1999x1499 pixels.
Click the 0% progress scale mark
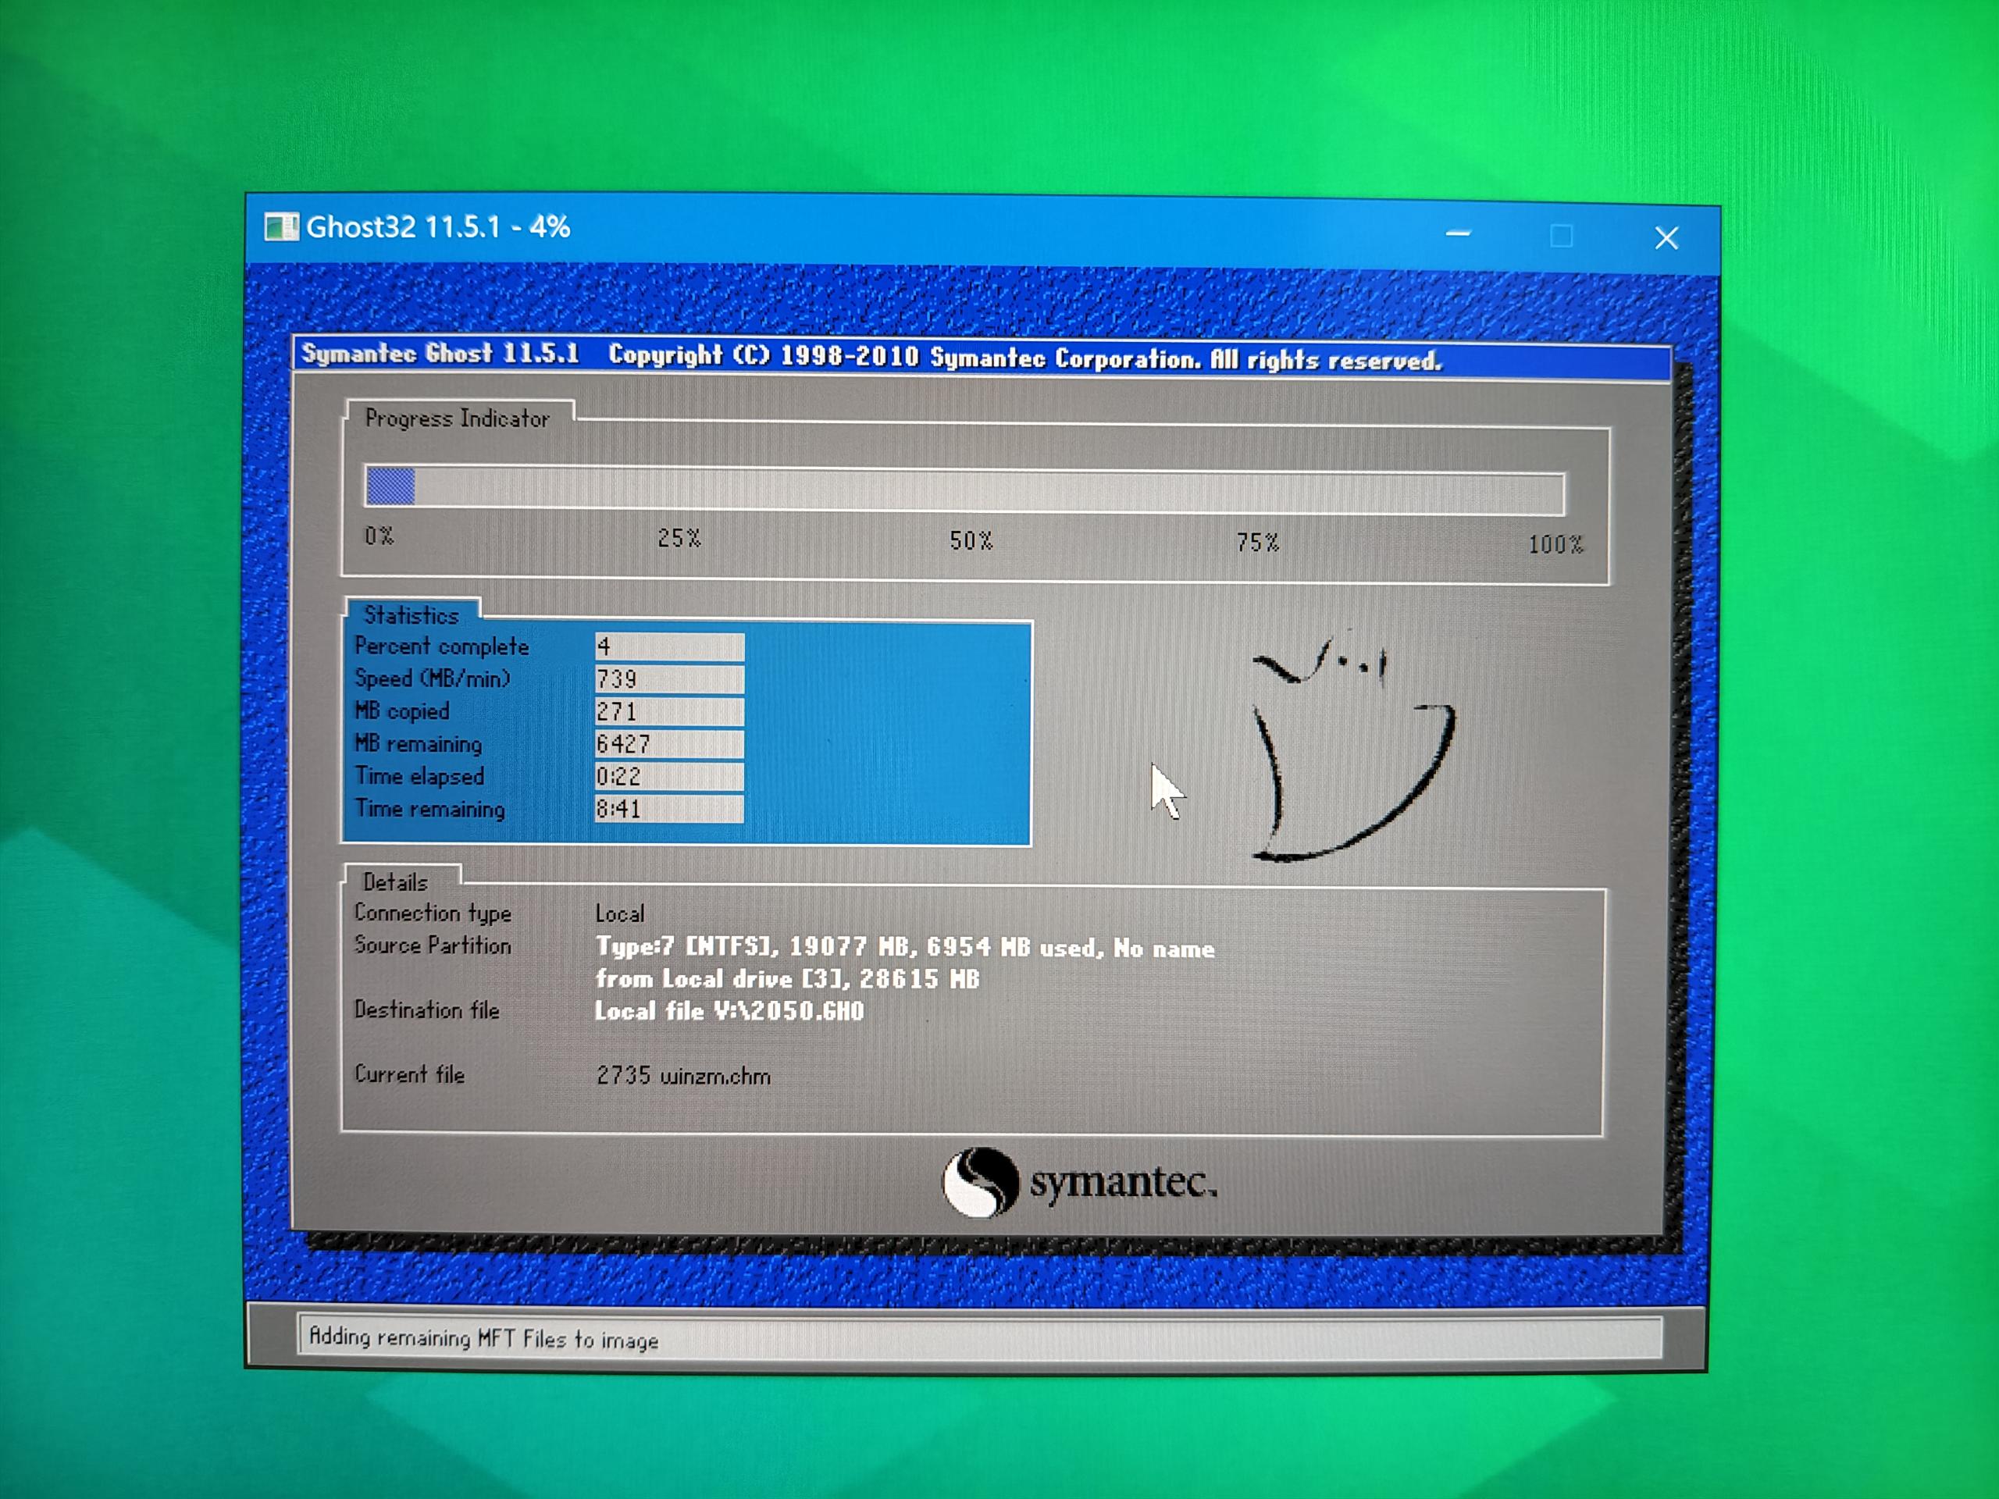pos(379,536)
